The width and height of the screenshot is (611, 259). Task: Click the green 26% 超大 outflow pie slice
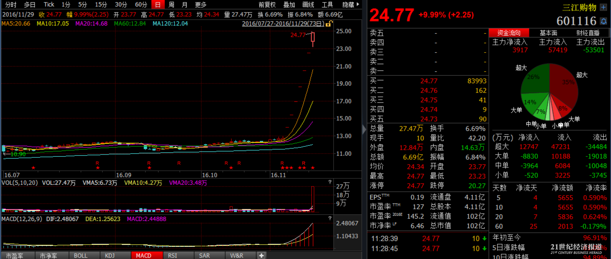click(x=536, y=79)
